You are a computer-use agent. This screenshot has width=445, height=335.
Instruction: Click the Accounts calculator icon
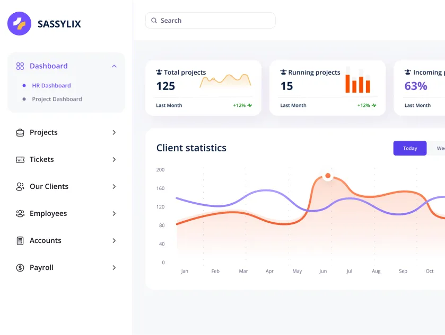click(x=20, y=241)
